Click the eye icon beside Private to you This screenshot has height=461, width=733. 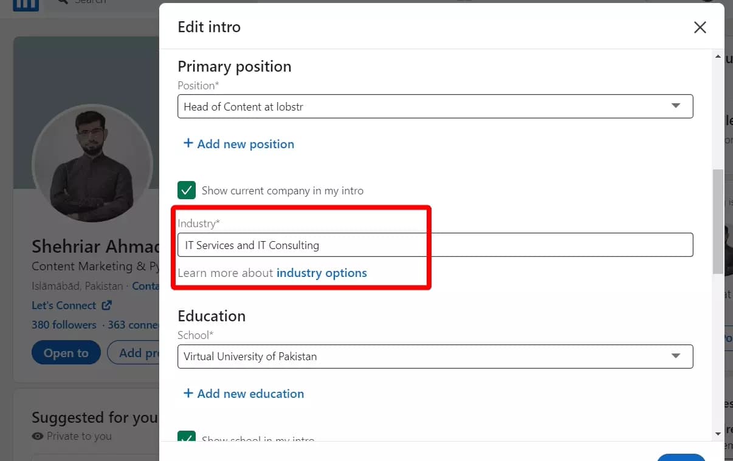pos(38,436)
